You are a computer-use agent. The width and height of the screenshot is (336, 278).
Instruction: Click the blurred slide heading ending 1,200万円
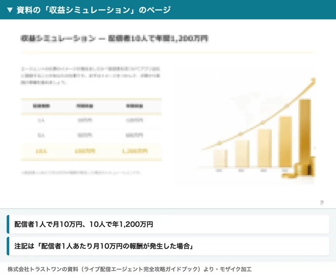click(114, 38)
